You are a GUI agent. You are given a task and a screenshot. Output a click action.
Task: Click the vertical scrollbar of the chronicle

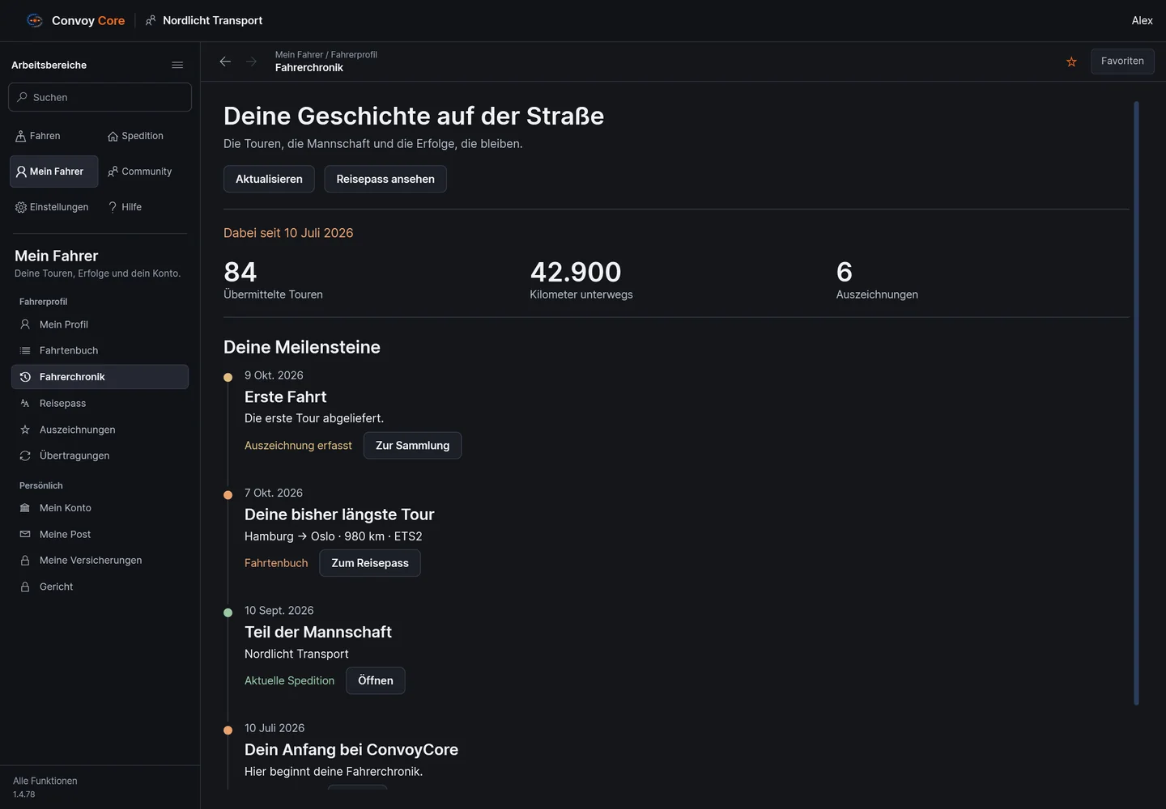click(1136, 403)
